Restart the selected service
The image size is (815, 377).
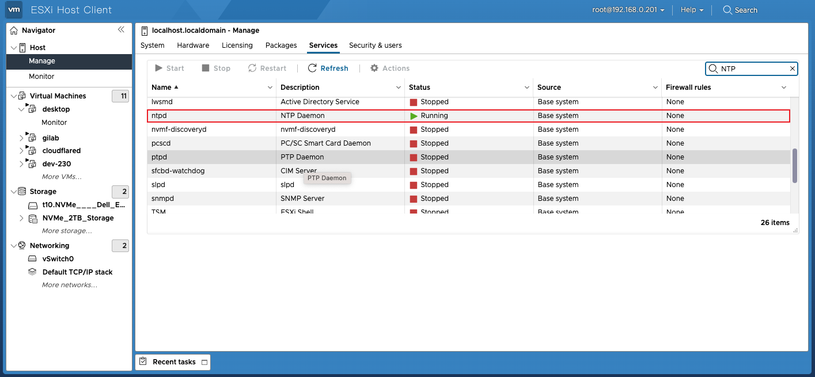click(267, 68)
